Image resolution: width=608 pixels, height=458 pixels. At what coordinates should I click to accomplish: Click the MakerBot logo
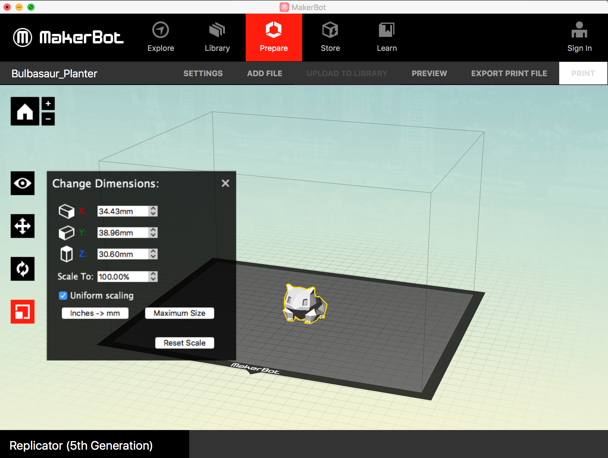pos(68,37)
